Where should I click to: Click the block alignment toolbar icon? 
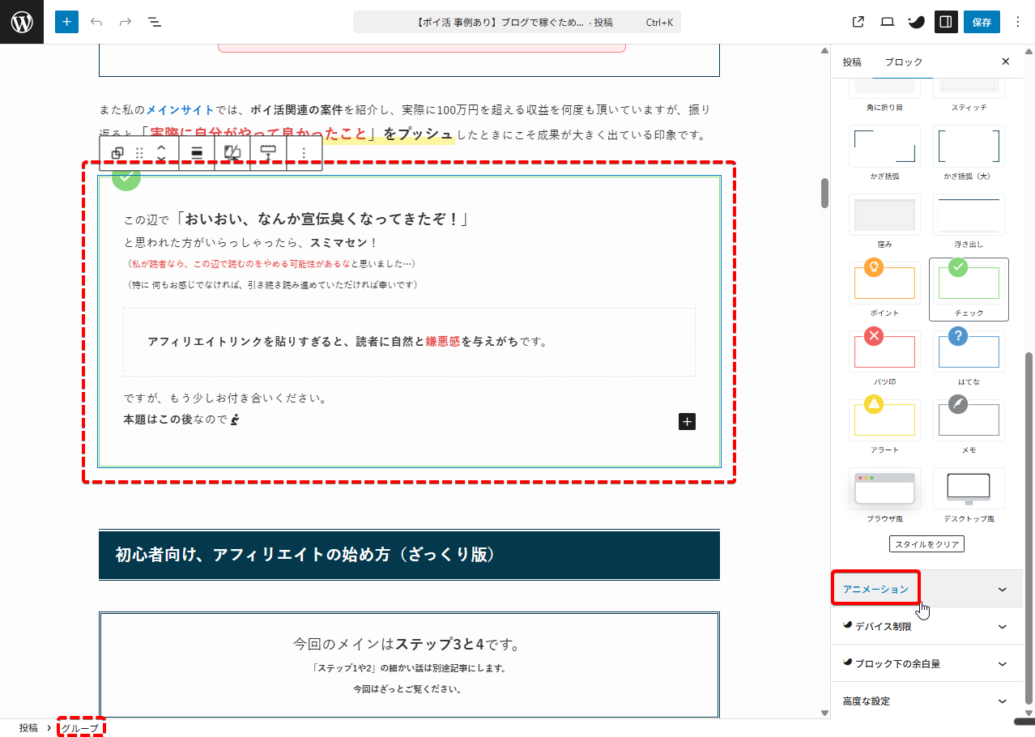pyautogui.click(x=197, y=153)
